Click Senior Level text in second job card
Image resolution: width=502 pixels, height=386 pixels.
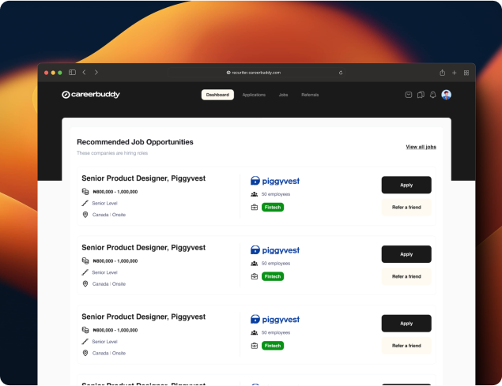[x=104, y=272]
